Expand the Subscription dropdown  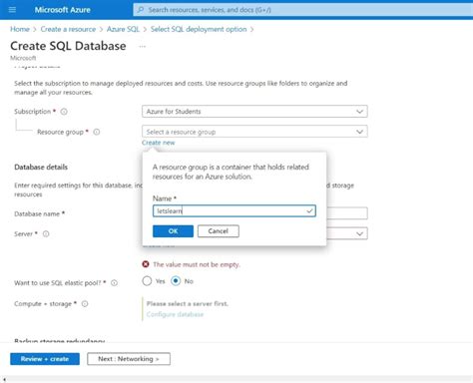coord(254,112)
